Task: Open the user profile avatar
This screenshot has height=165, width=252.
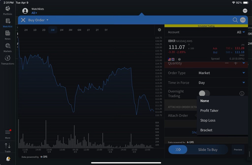Action: click(25, 11)
